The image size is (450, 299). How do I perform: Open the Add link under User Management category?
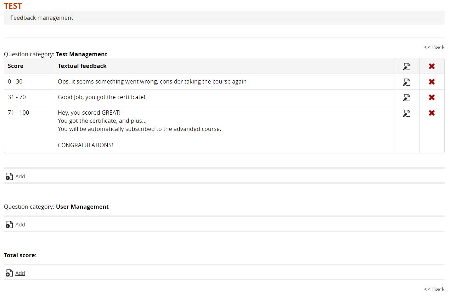point(20,224)
